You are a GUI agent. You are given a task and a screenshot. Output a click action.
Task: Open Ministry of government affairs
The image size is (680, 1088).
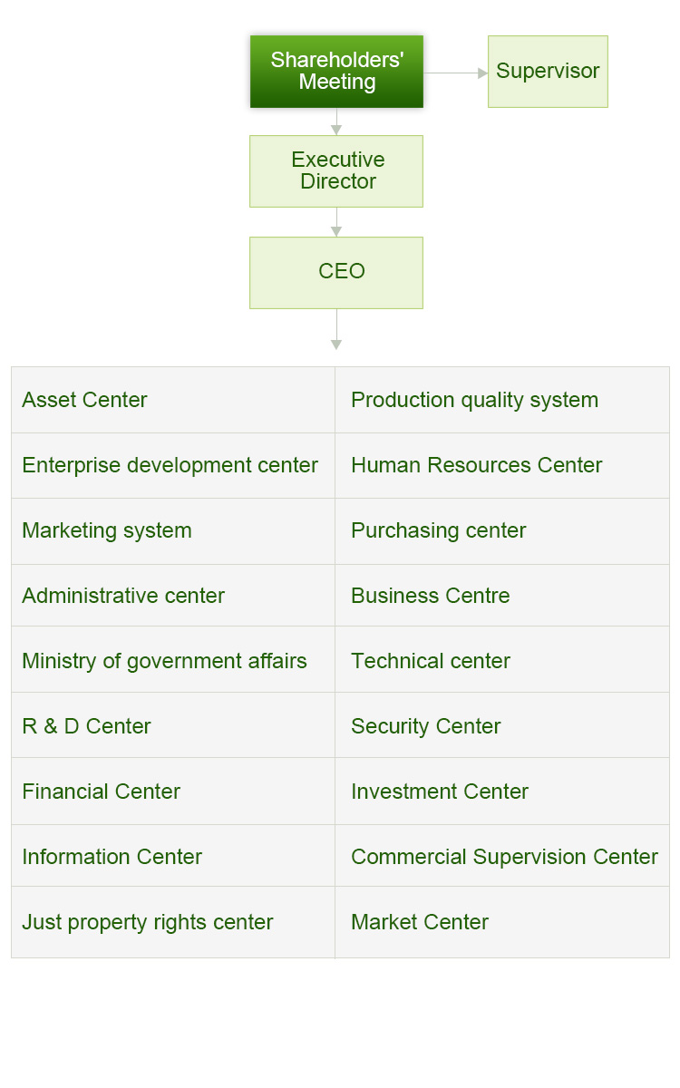173,660
